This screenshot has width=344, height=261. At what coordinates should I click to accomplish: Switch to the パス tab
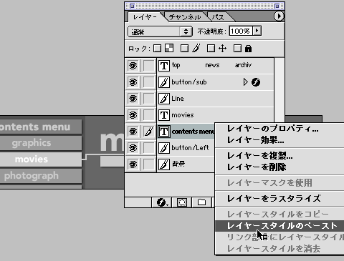(218, 17)
